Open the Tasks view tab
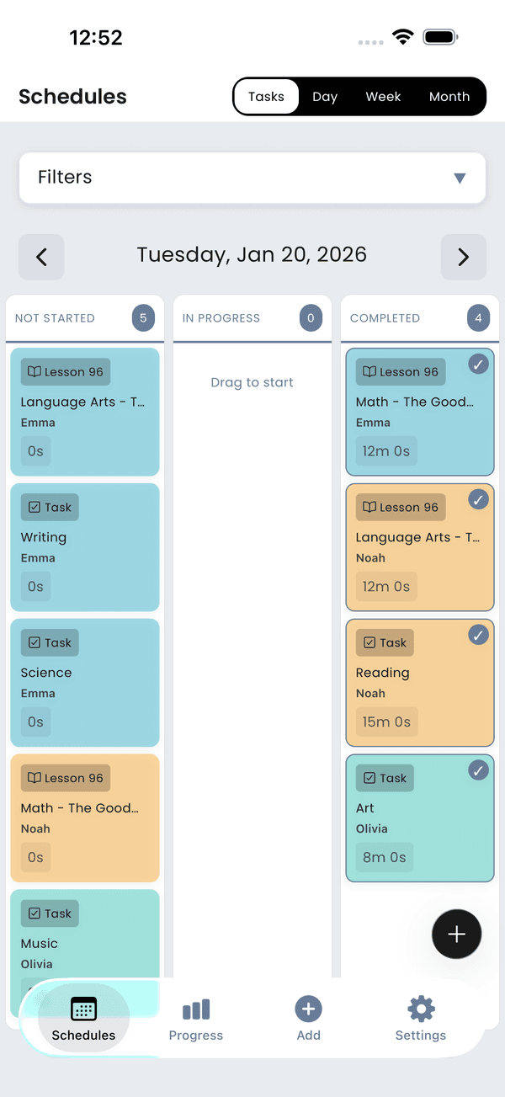The image size is (505, 1097). (266, 96)
